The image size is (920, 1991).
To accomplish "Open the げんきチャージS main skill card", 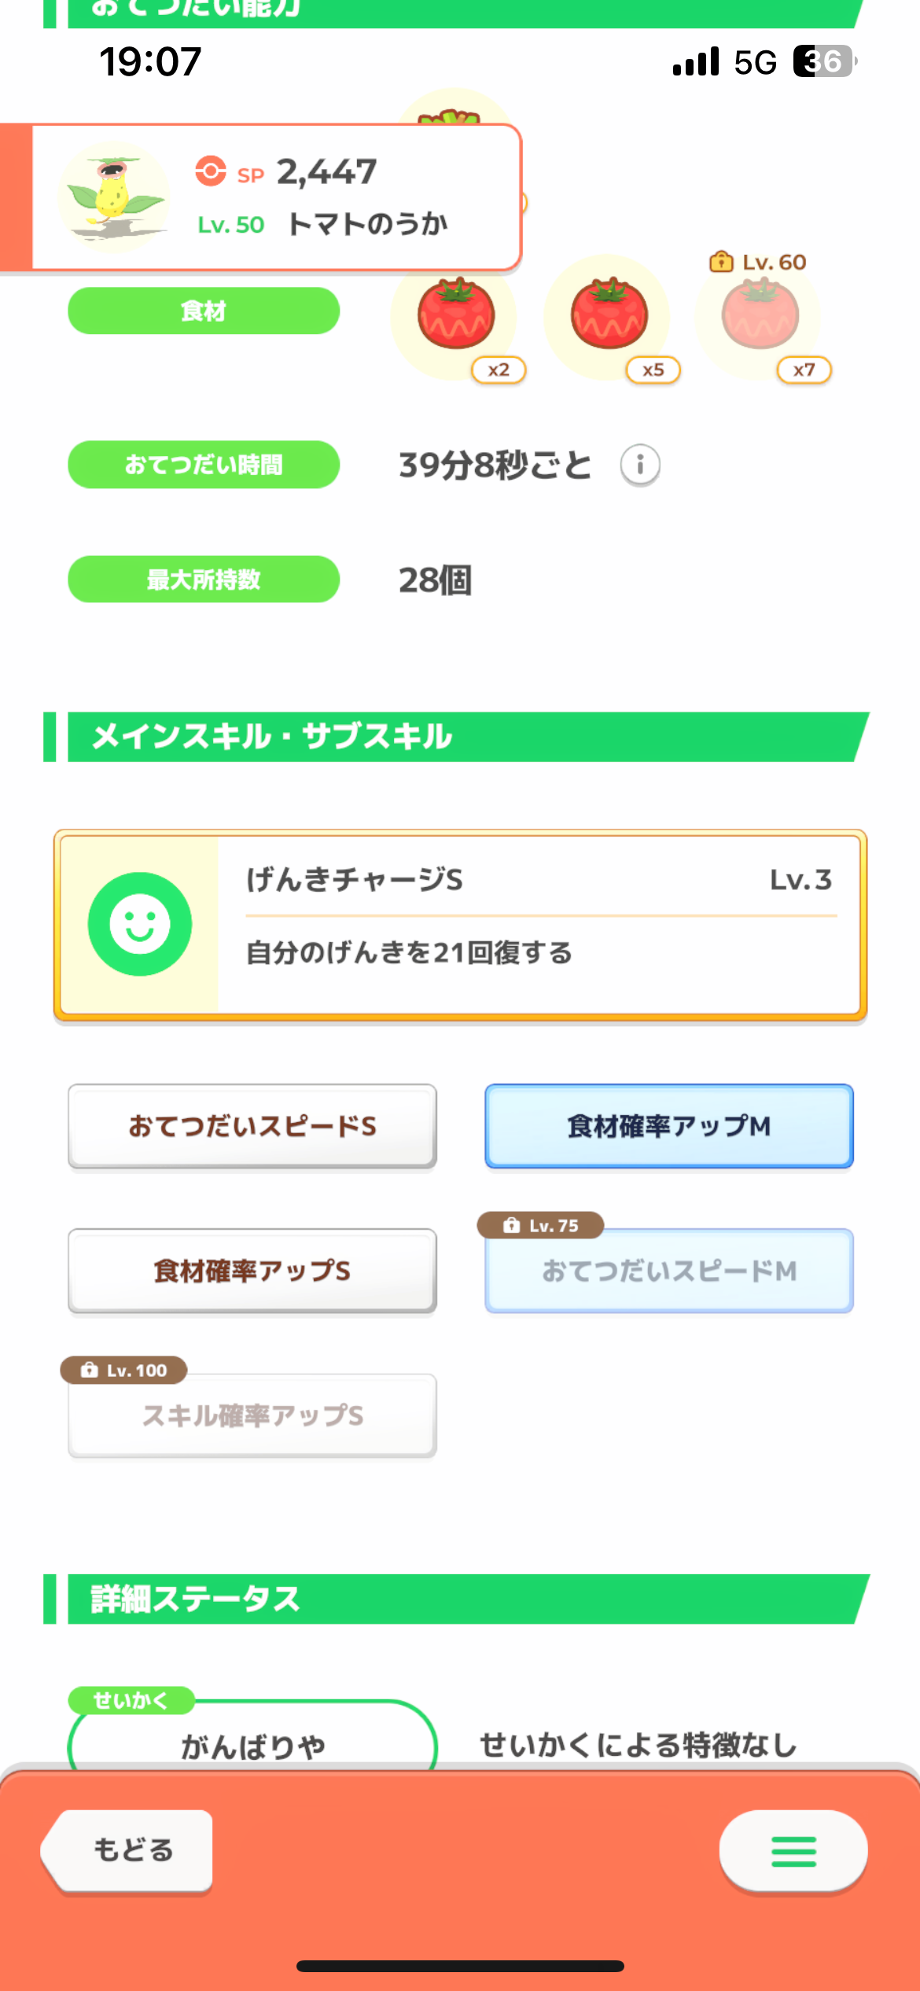I will (461, 925).
